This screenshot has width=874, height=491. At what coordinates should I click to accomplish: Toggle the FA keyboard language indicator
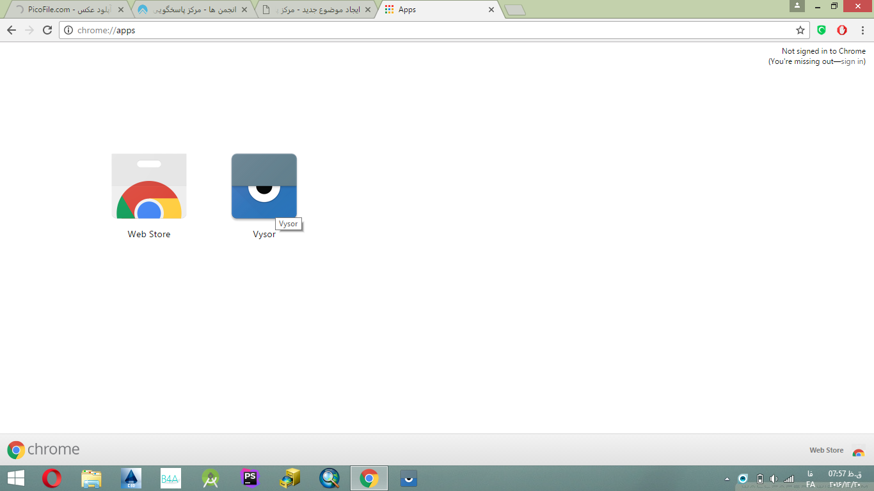[811, 485]
